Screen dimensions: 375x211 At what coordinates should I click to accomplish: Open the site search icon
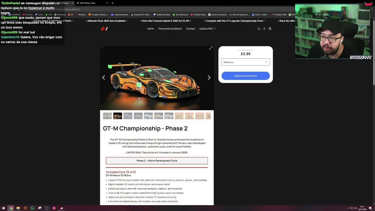click(259, 29)
